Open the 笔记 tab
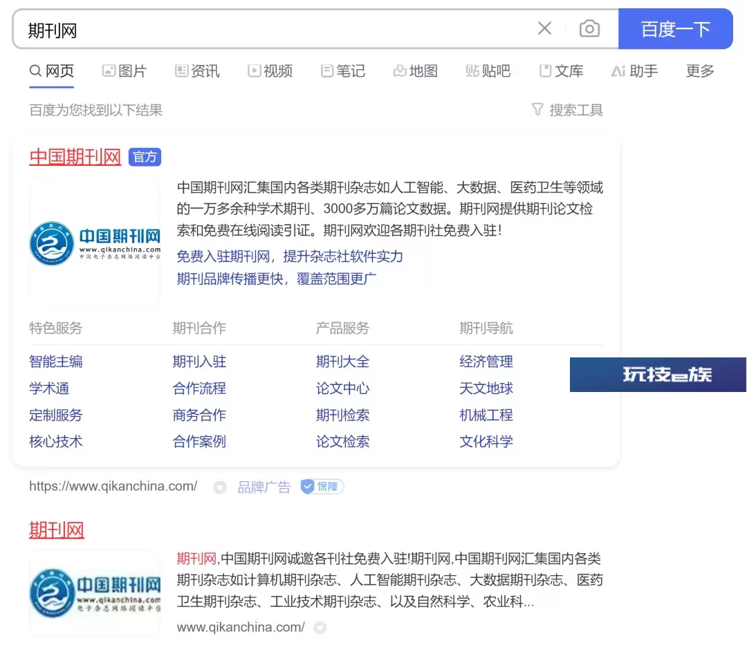The image size is (747, 645). [x=343, y=71]
